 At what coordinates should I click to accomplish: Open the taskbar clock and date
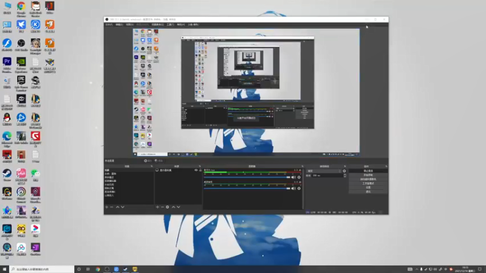(465, 269)
